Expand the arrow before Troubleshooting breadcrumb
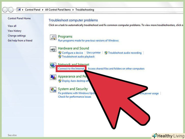 click(73, 10)
